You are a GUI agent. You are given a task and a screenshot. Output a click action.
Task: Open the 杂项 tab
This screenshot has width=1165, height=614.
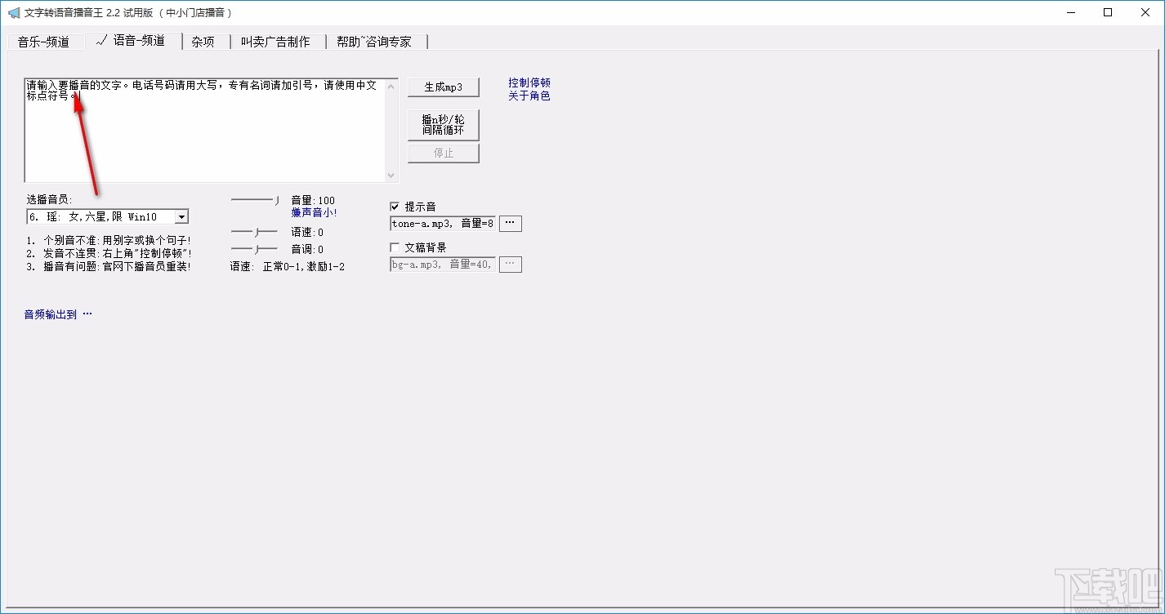[x=203, y=41]
